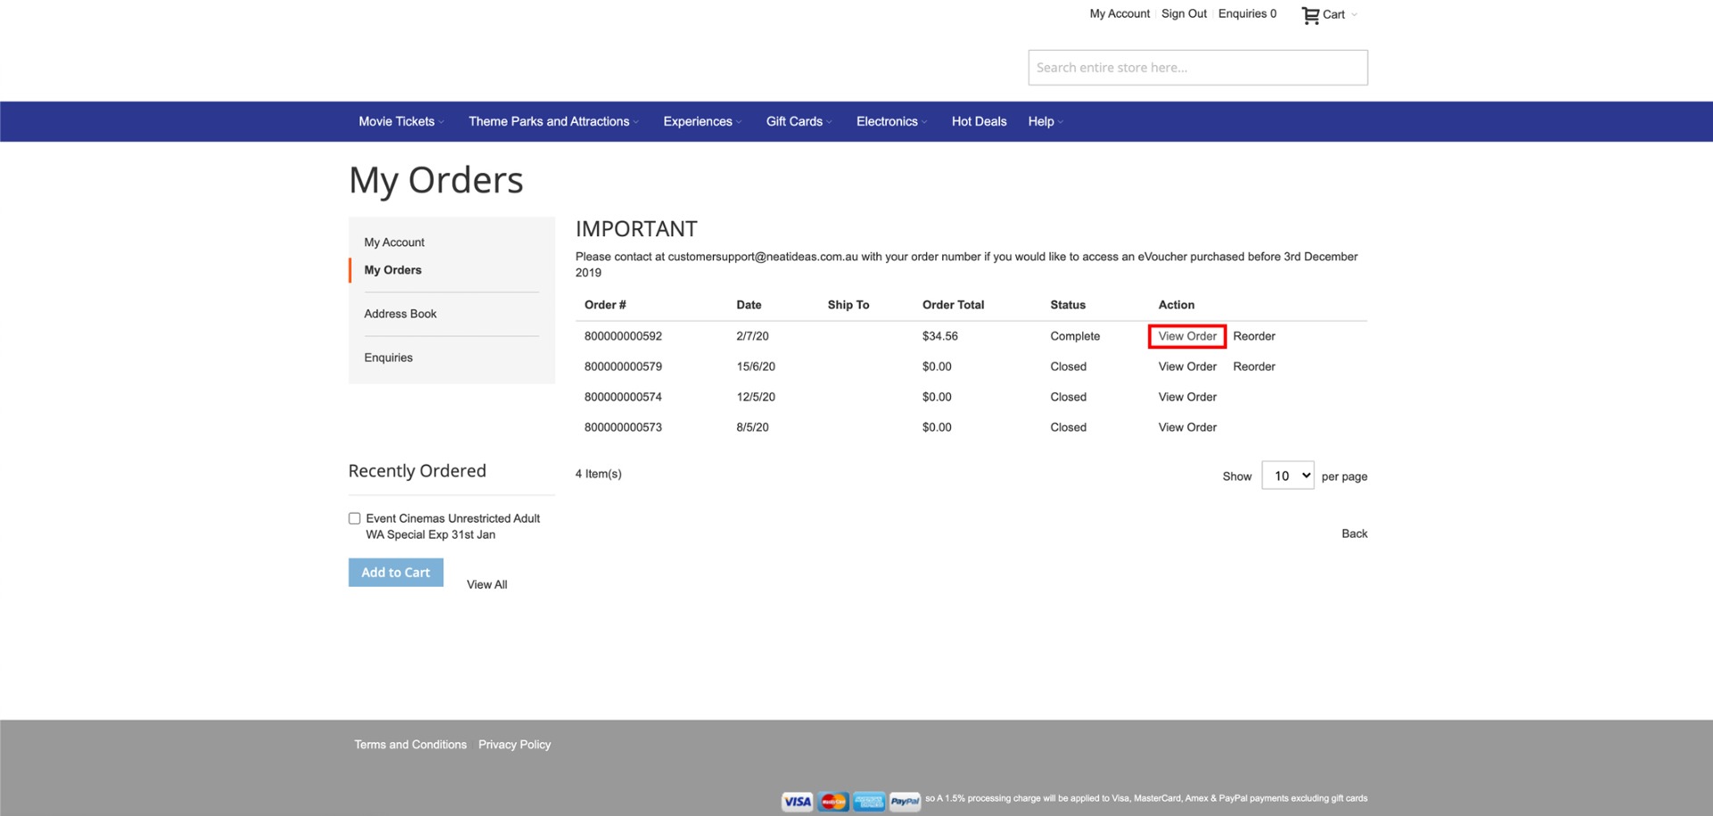The height and width of the screenshot is (816, 1713).
Task: Click the $34.56 order total
Action: tap(939, 336)
